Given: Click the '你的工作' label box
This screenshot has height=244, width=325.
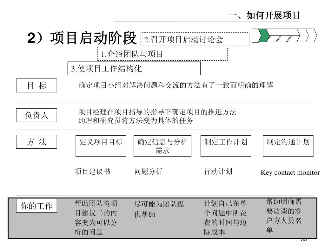Looking at the screenshot, I should 36,206.
